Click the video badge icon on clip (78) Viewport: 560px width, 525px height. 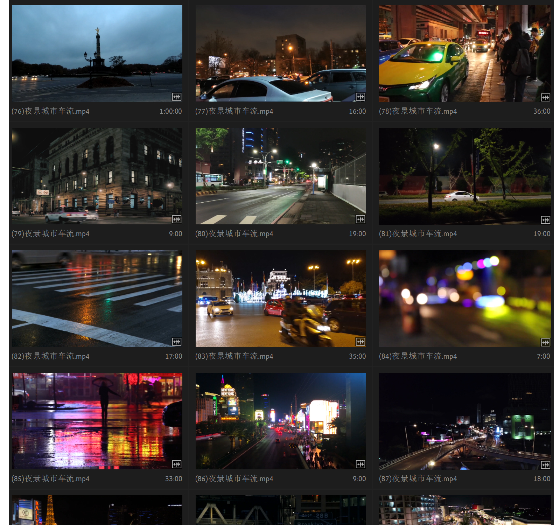(x=545, y=97)
